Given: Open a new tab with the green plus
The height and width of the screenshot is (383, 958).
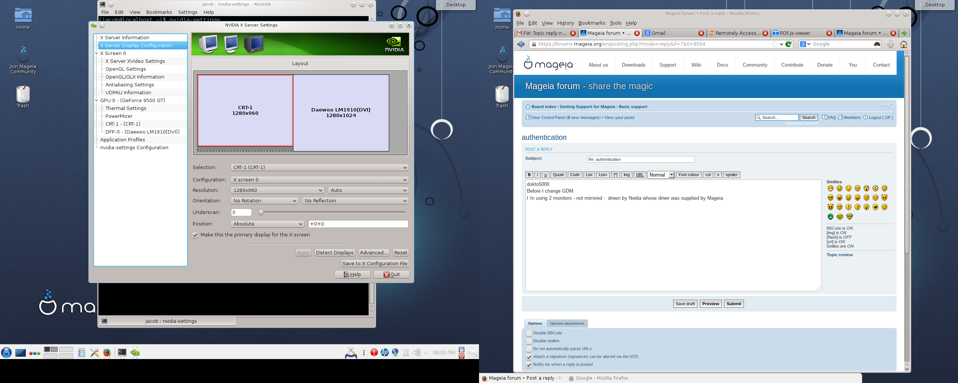Looking at the screenshot, I should click(x=904, y=33).
